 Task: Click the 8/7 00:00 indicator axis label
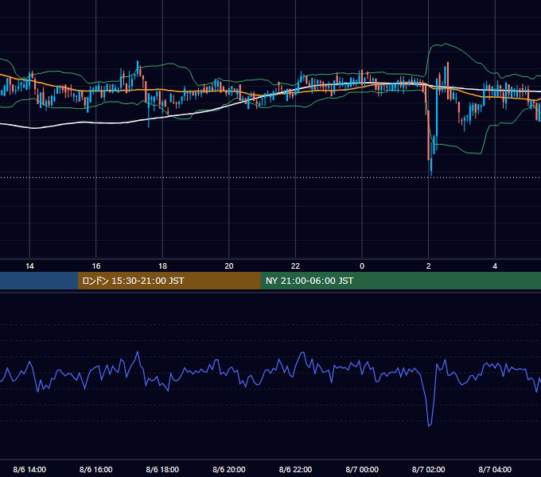(362, 469)
